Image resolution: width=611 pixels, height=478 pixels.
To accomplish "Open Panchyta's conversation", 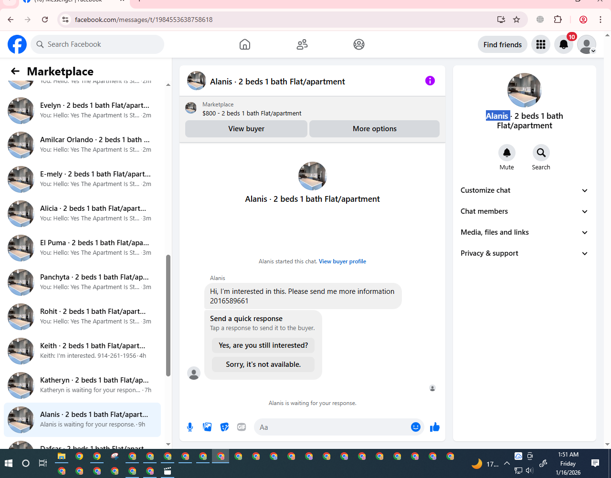I will 82,282.
